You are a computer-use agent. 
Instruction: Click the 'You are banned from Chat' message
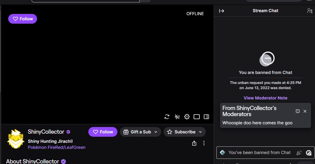click(265, 72)
